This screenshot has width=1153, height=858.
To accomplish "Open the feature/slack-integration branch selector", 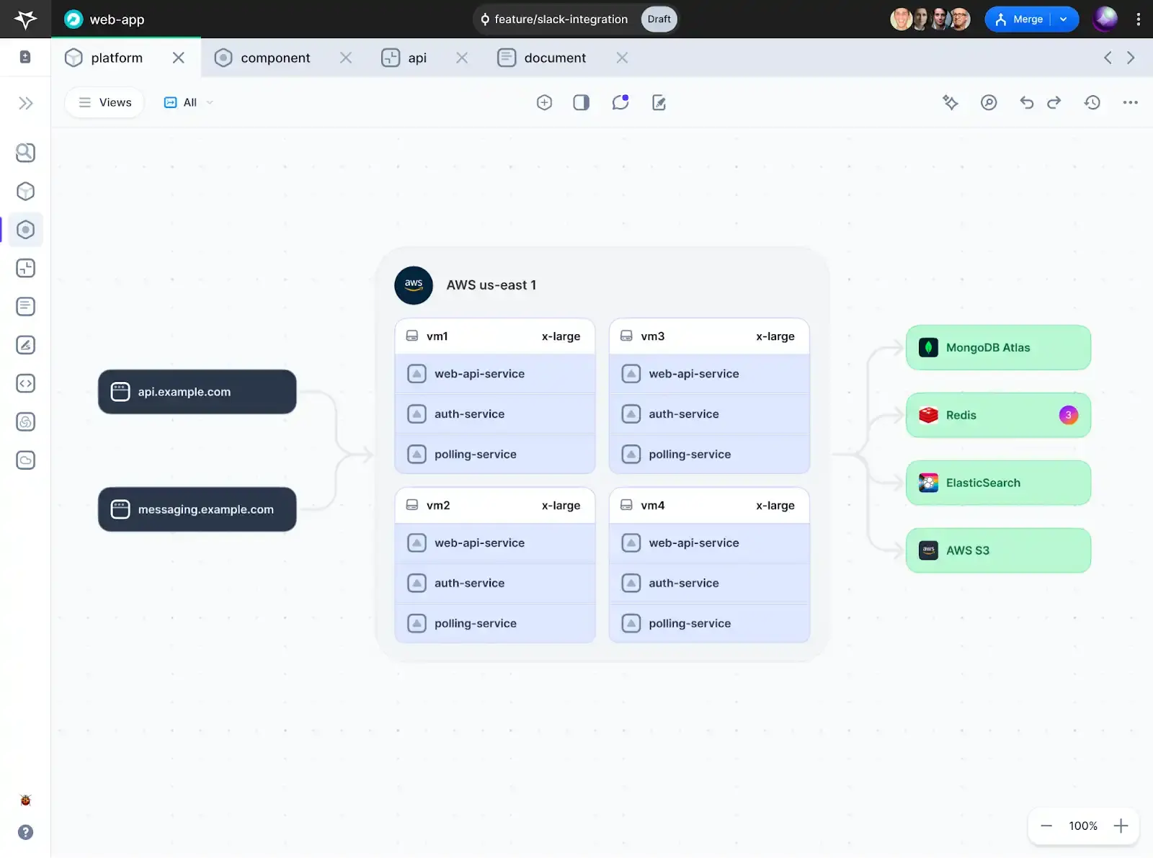I will click(x=553, y=19).
